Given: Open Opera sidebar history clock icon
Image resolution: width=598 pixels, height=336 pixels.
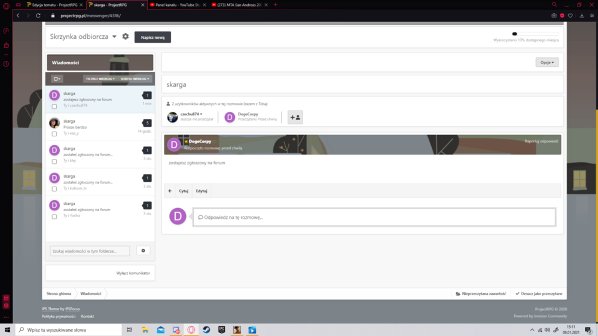Looking at the screenshot, I should pyautogui.click(x=6, y=64).
